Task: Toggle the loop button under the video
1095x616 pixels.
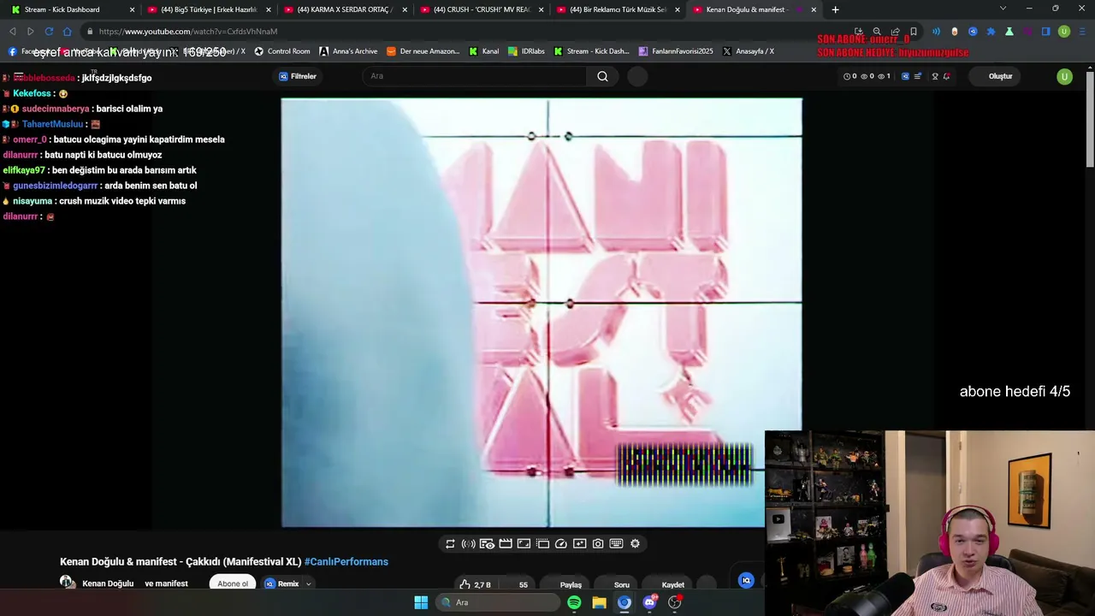Action: coord(450,543)
